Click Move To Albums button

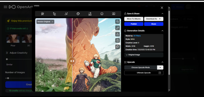tap(134, 19)
